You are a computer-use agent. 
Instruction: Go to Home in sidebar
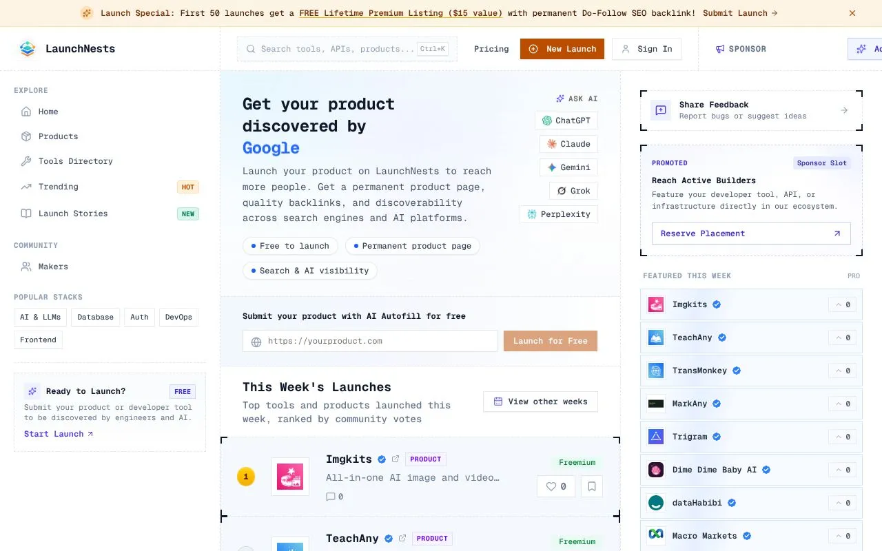(x=110, y=112)
